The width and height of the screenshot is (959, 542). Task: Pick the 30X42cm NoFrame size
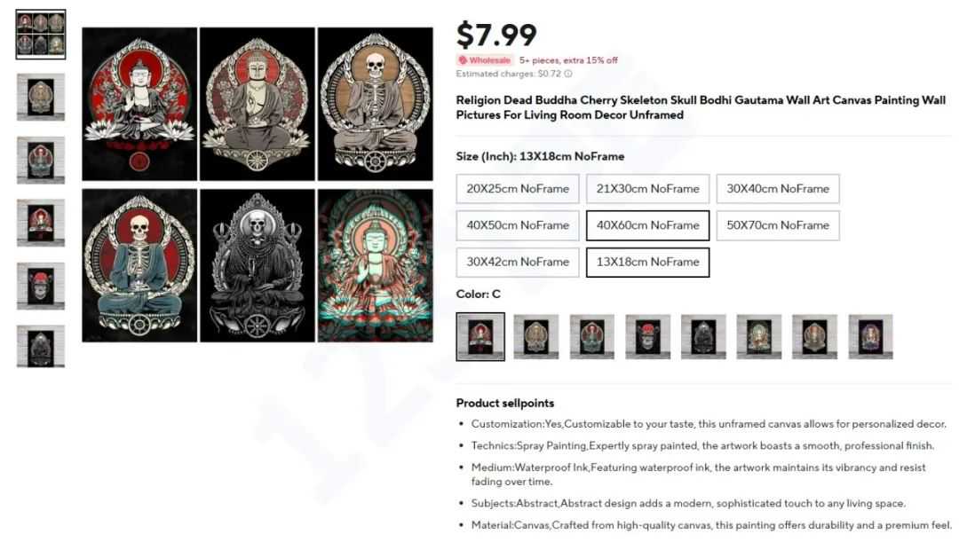518,263
